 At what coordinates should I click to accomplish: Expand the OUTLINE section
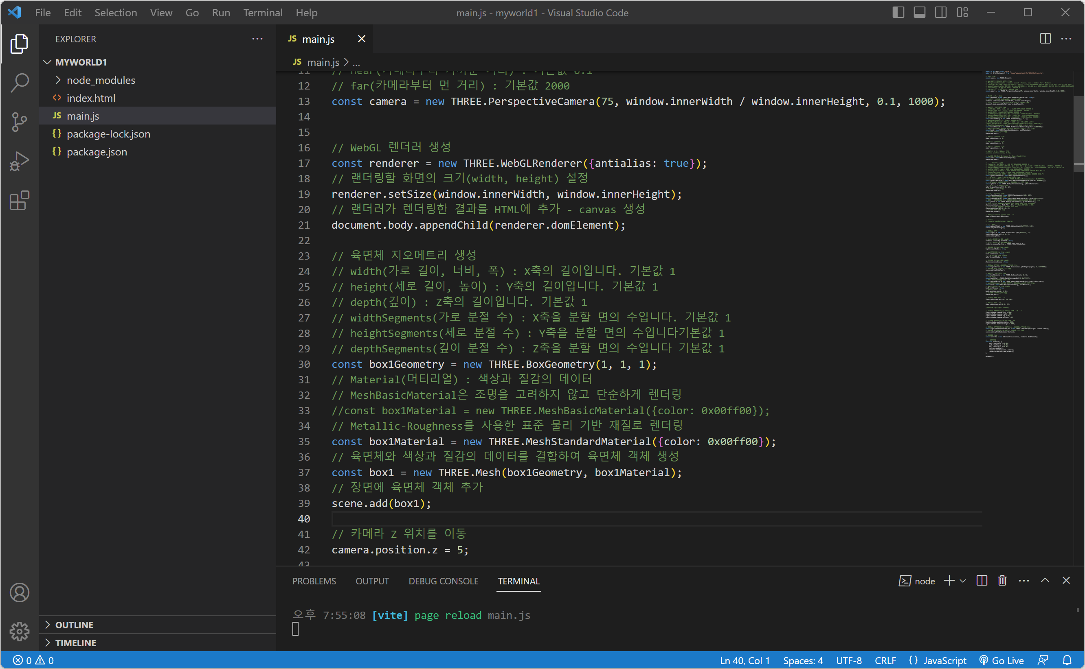[74, 625]
